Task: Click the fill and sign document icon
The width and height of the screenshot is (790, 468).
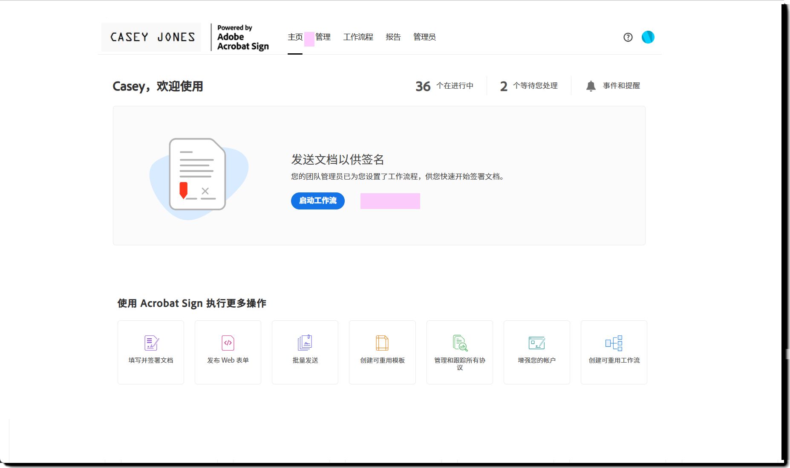Action: coord(151,343)
